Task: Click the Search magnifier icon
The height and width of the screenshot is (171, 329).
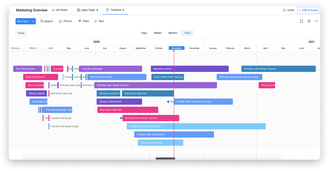Action: (x=42, y=21)
